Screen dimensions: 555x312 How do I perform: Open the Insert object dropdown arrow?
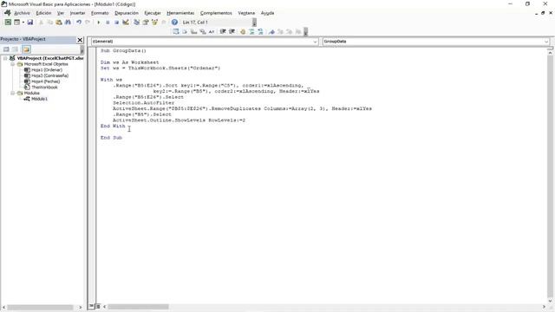pyautogui.click(x=23, y=23)
